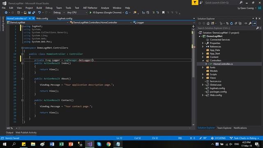
Task: Collapse the namespace outlining box in the editor
Action: click(22, 48)
